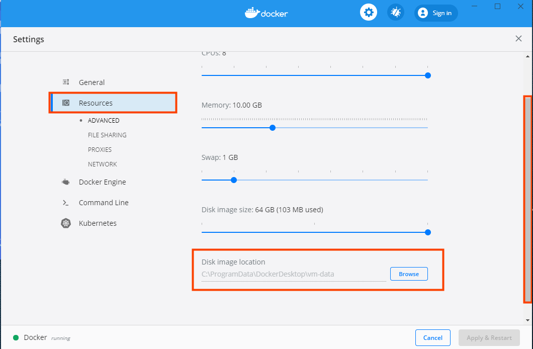Viewport: 533px width, 349px height.
Task: Open the NETWORK sub-item
Action: coord(102,164)
